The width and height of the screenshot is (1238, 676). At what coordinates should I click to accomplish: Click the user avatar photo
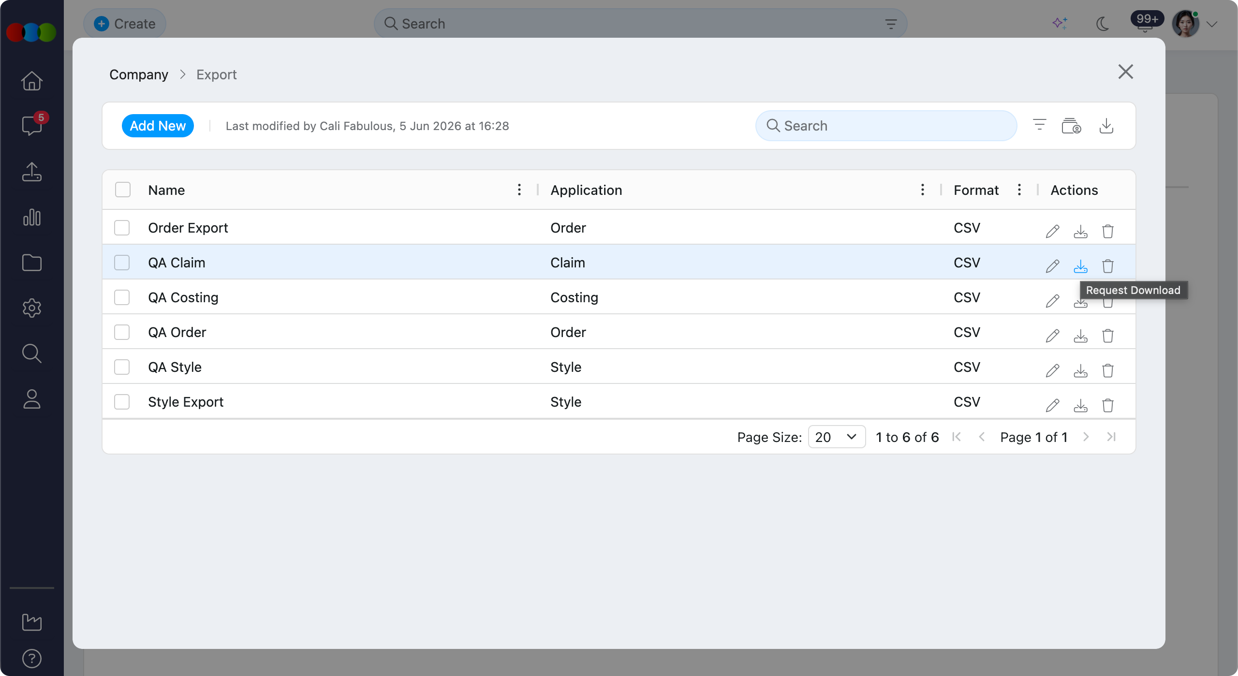(x=1185, y=24)
